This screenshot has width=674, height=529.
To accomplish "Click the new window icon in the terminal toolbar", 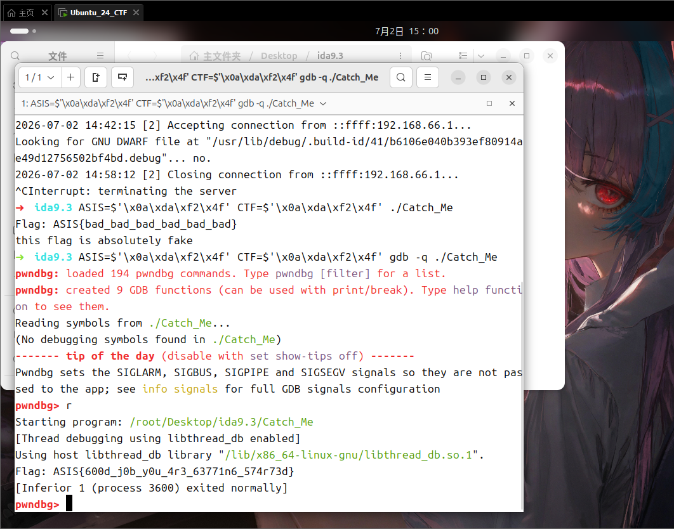I will click(x=122, y=77).
